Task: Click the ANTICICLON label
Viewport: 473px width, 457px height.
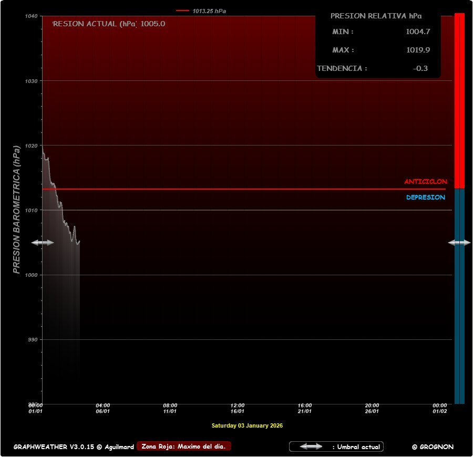Action: pyautogui.click(x=425, y=182)
